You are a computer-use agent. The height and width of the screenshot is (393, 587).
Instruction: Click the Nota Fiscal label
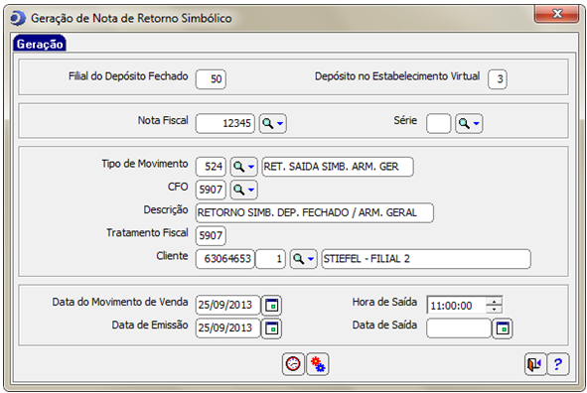163,120
